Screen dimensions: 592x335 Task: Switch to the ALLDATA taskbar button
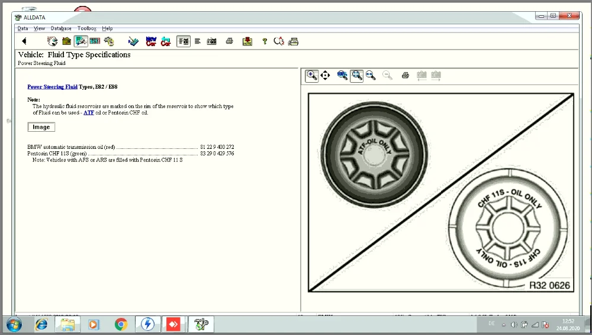(201, 324)
